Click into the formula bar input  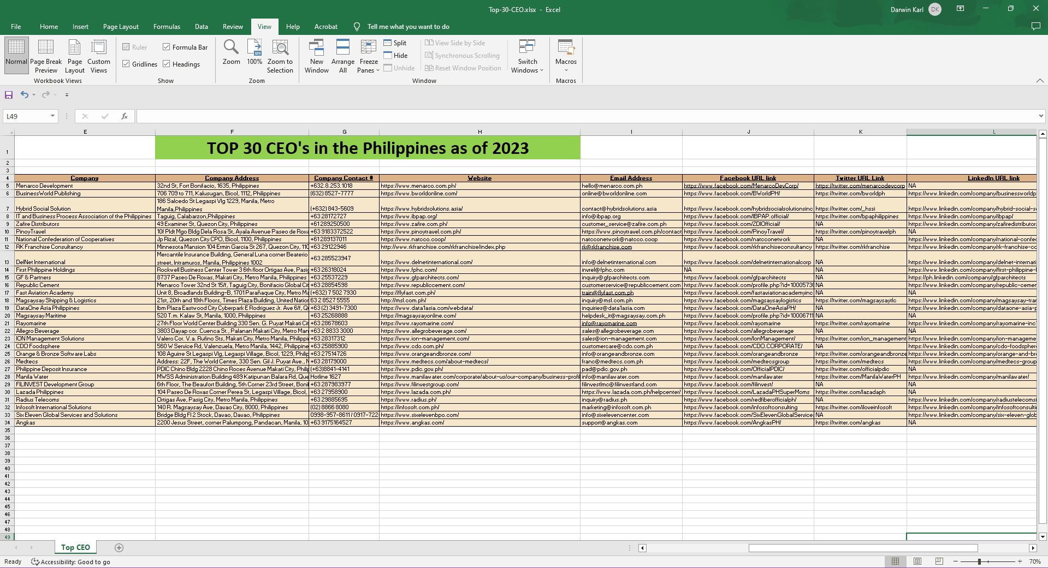[x=587, y=116]
